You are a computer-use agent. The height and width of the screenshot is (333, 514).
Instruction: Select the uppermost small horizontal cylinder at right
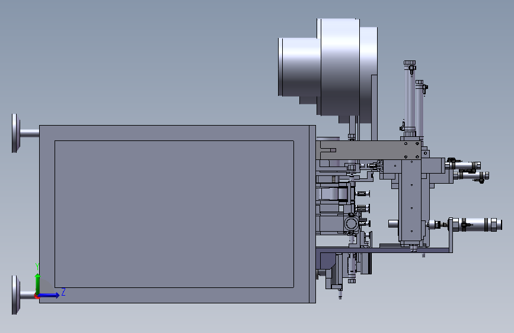[x=464, y=165]
